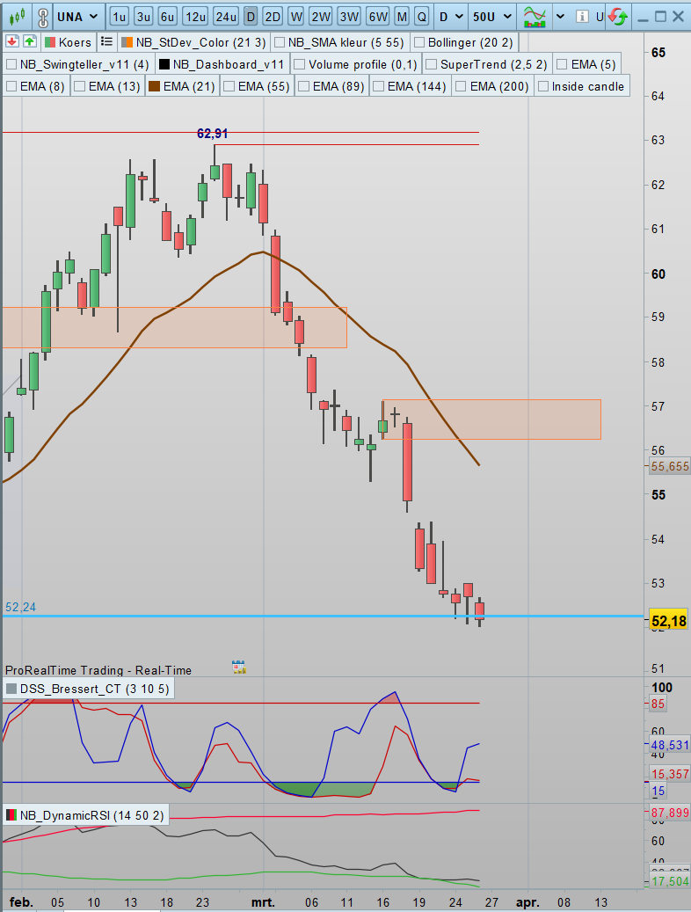This screenshot has width=691, height=912.
Task: Click the blue 52,24 horizontal support line
Action: click(x=323, y=616)
